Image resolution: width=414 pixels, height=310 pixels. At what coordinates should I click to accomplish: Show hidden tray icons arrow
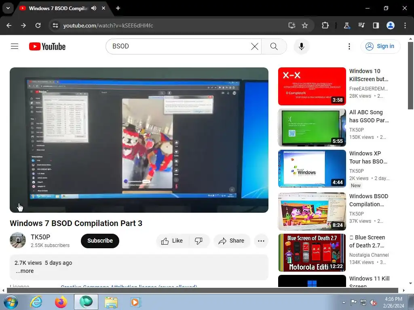344,302
